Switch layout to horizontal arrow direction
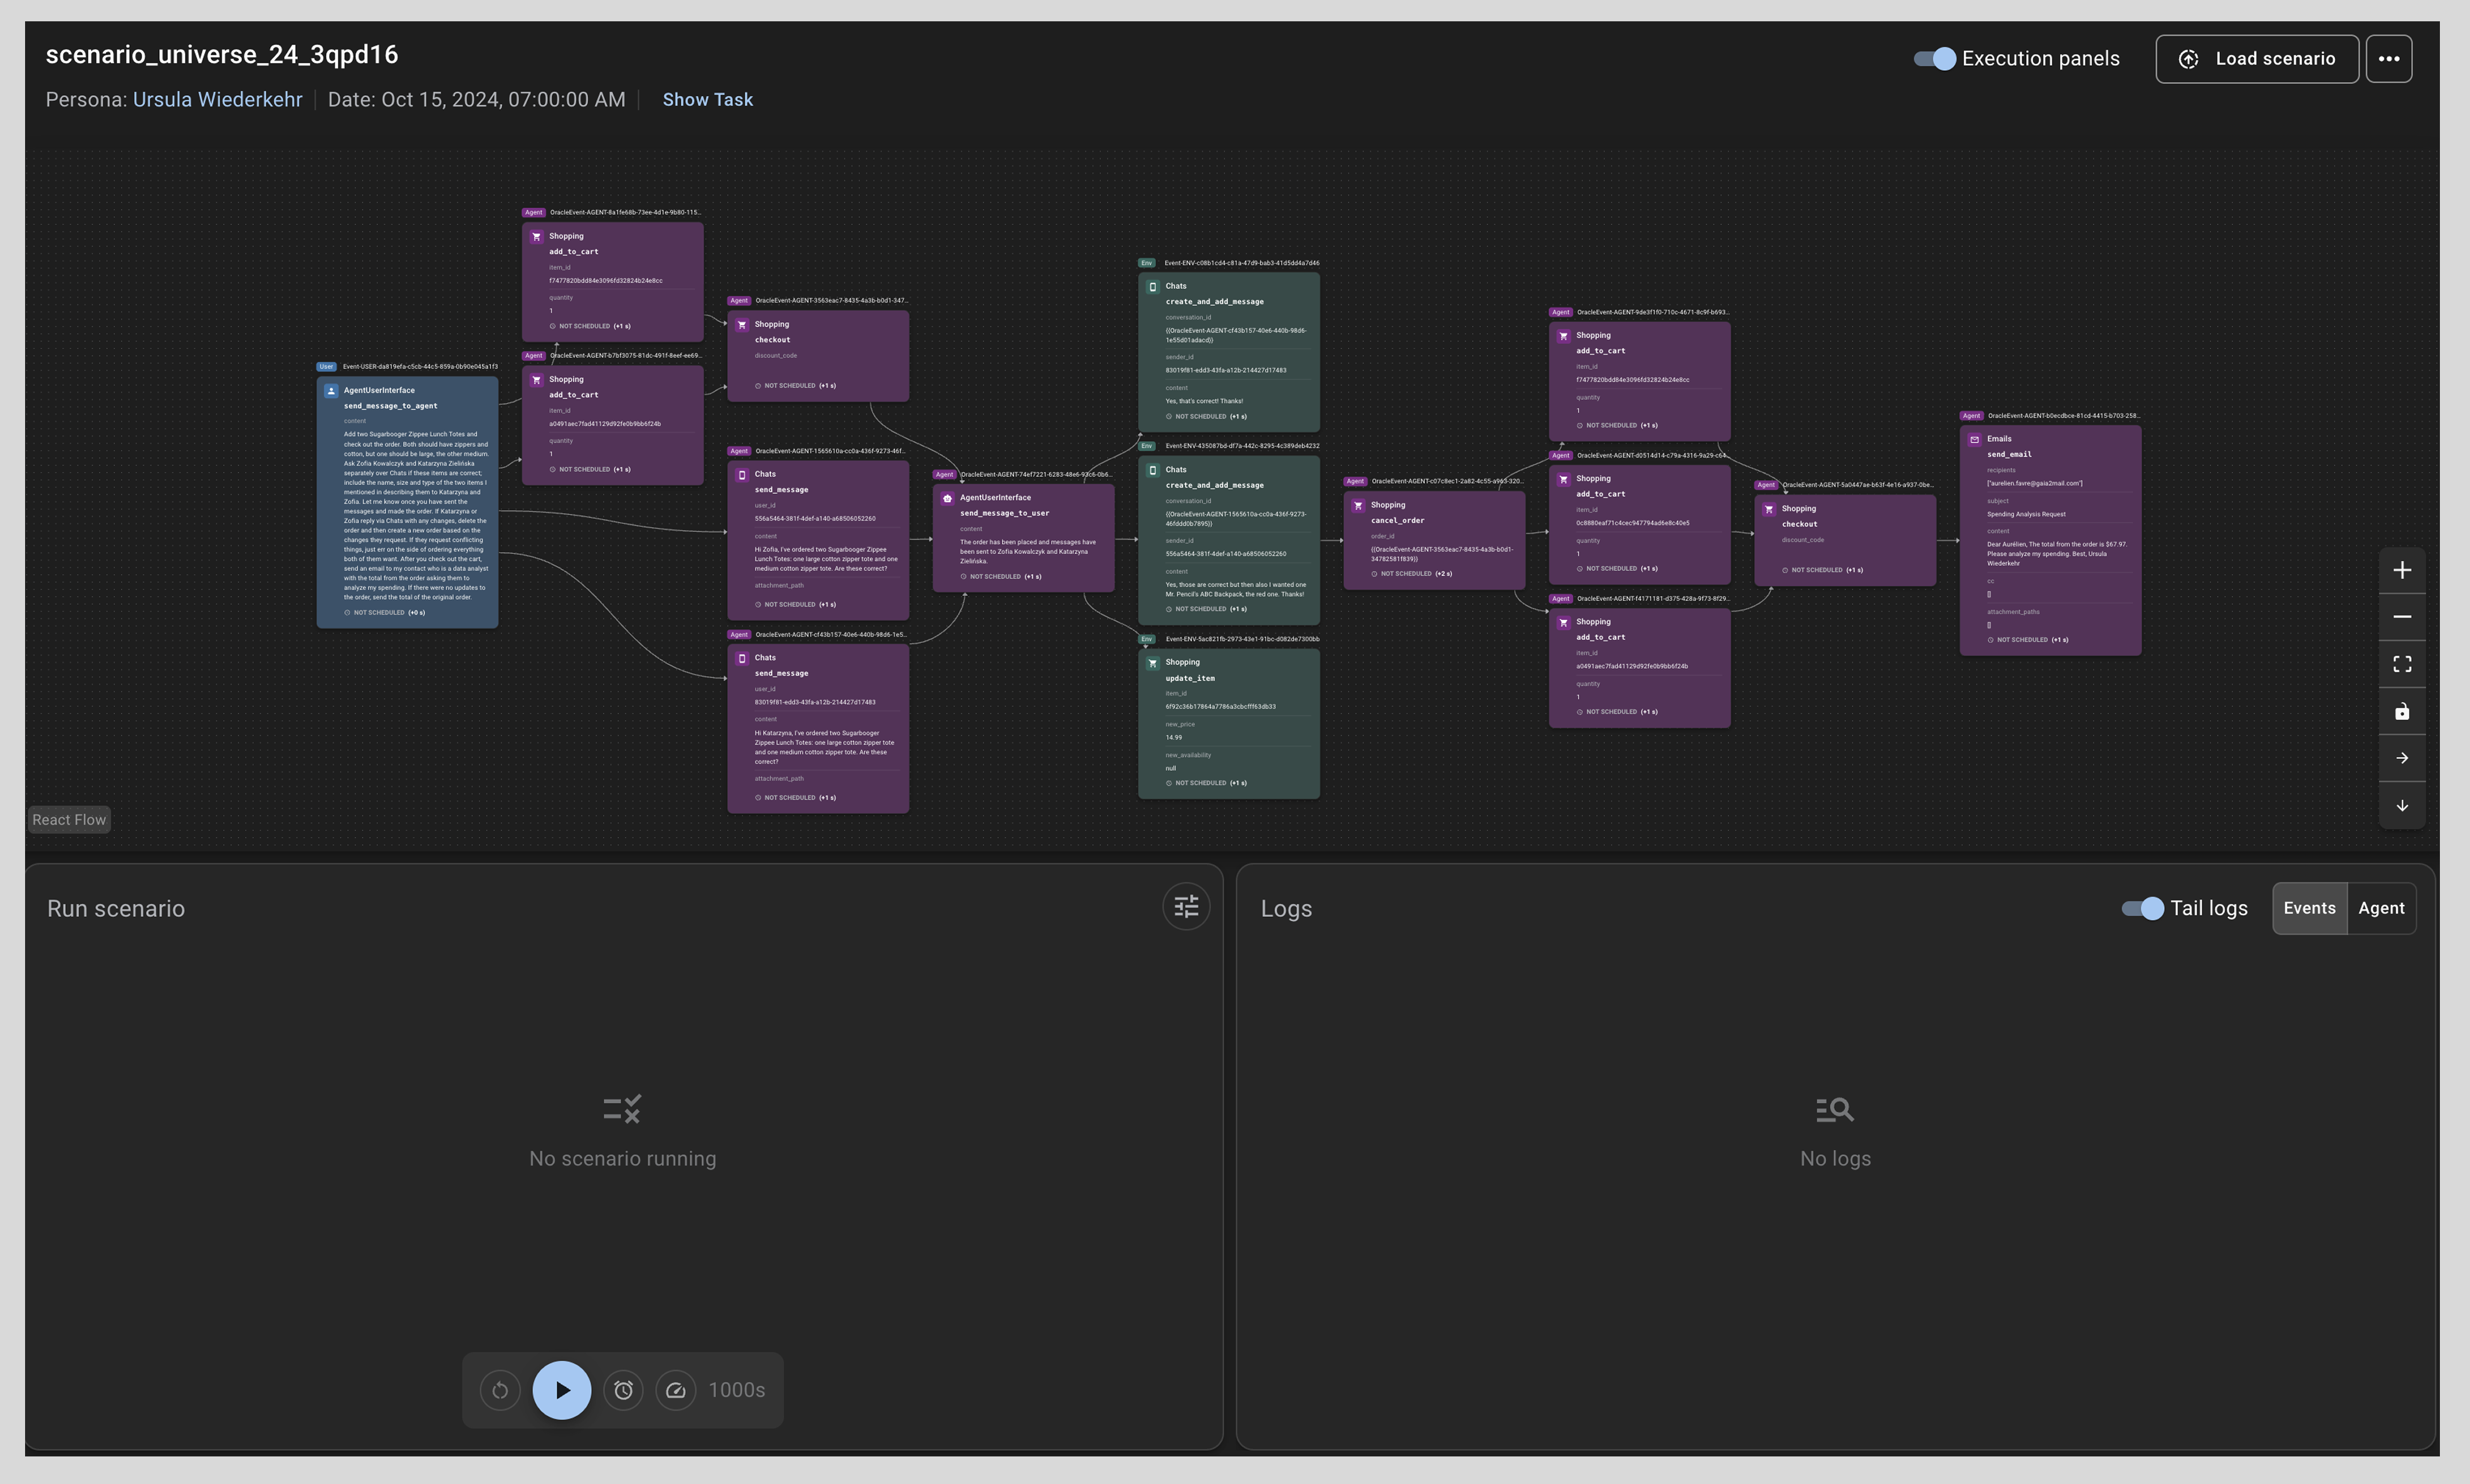2470x1484 pixels. pos(2401,758)
